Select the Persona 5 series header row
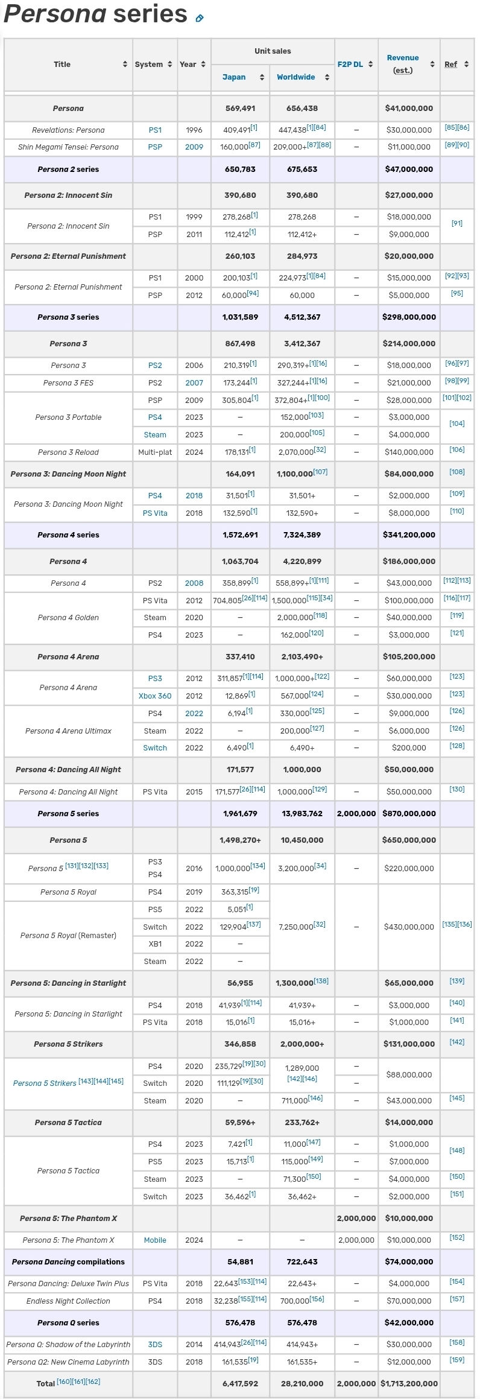480x1399 pixels. 239,814
